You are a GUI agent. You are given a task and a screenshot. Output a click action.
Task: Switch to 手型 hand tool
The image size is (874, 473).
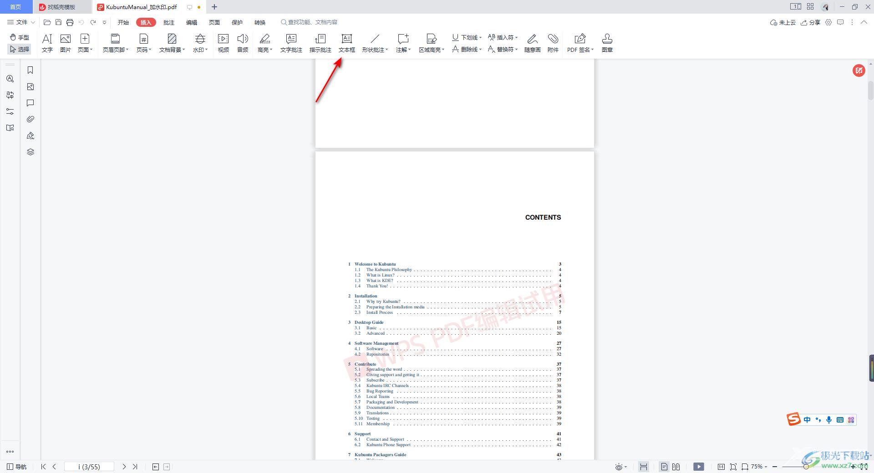point(20,37)
